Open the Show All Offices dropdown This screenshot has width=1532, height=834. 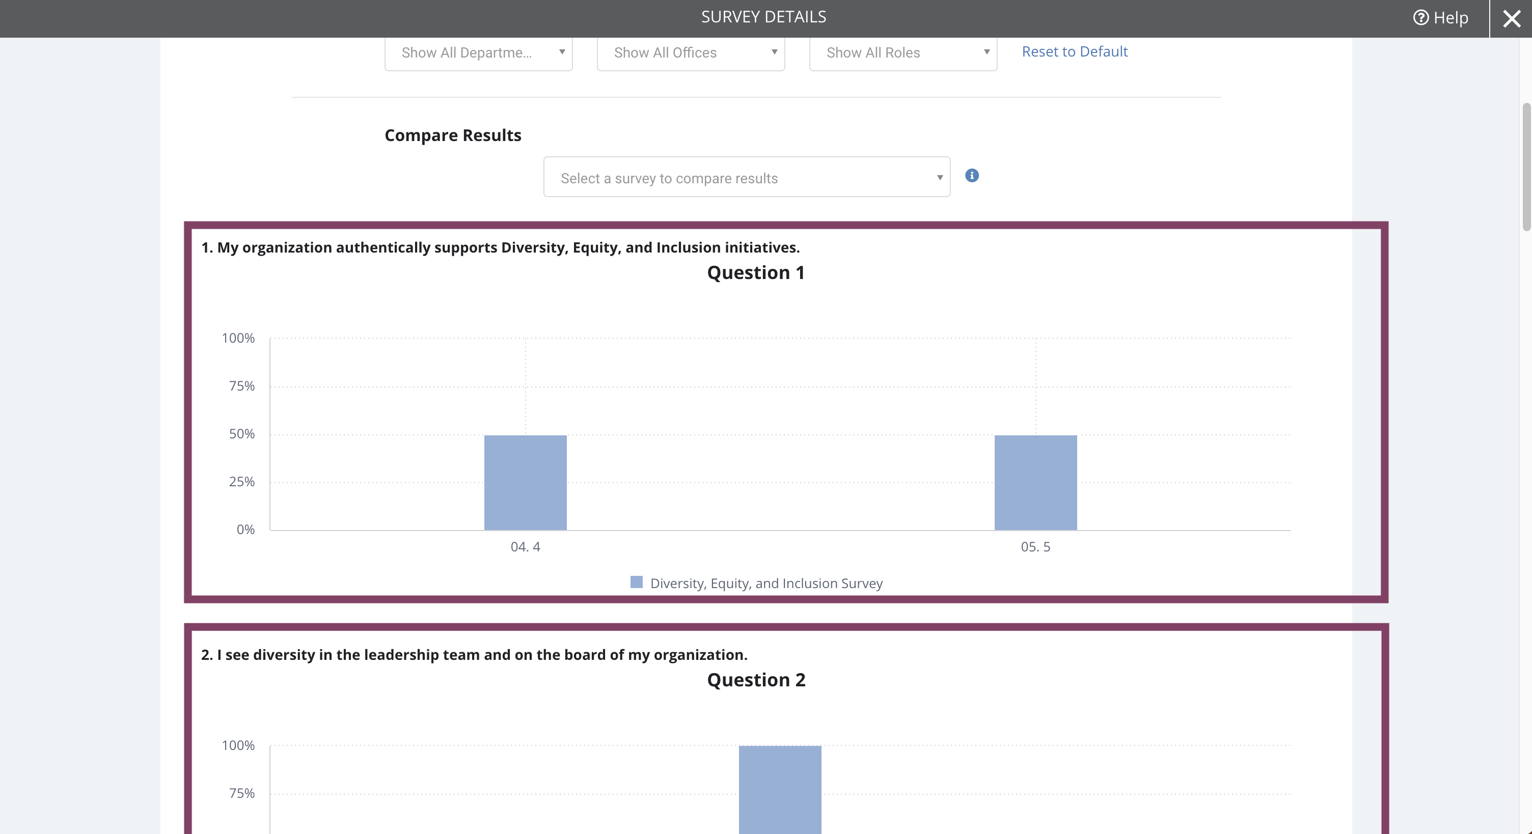pyautogui.click(x=691, y=53)
